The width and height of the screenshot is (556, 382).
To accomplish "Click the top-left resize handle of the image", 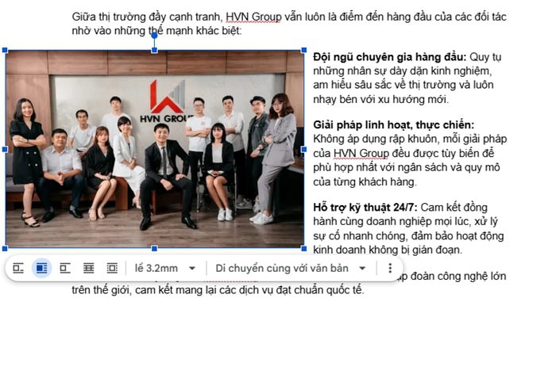I will pyautogui.click(x=5, y=50).
